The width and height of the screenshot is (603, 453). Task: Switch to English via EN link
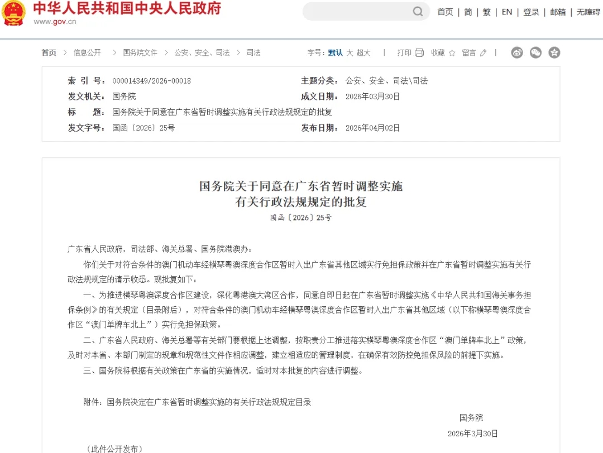pyautogui.click(x=507, y=12)
